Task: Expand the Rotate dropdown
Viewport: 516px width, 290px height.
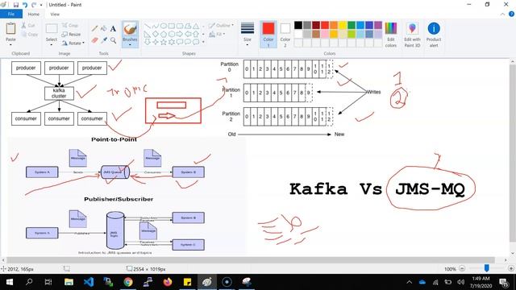Action: 73,43
